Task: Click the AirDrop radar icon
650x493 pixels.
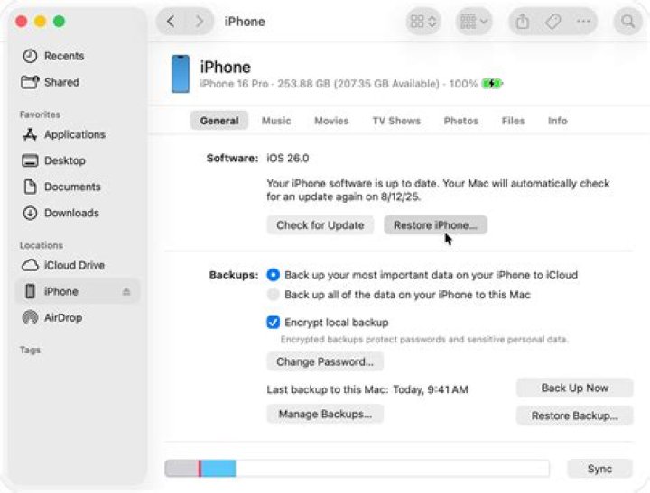Action: pos(30,317)
